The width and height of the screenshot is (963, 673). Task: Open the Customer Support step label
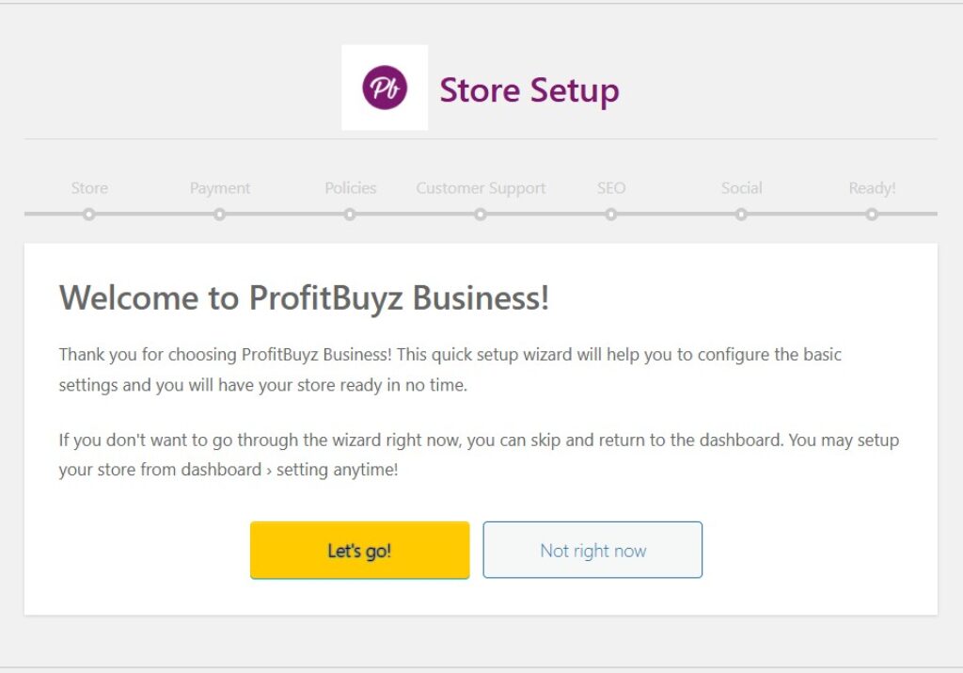point(481,188)
